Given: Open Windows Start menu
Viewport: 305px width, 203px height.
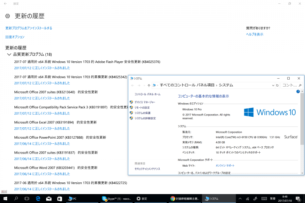Looking at the screenshot, I should click(5, 198).
